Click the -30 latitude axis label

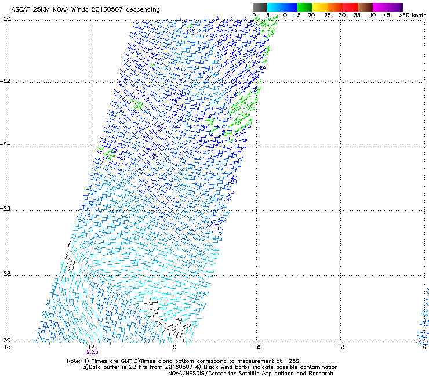pos(5,340)
